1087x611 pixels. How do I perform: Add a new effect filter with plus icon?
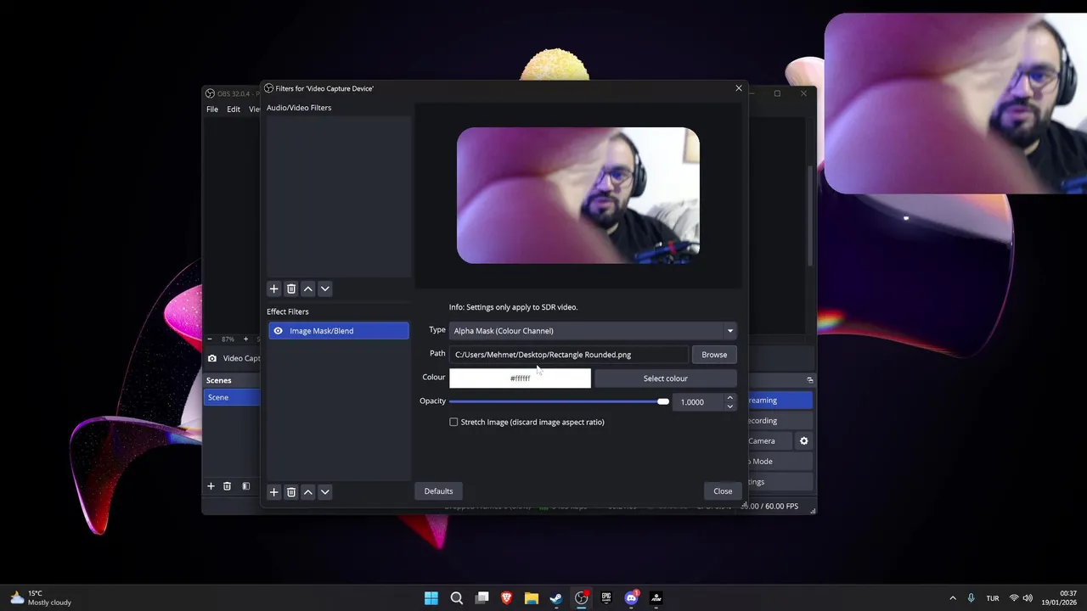(273, 491)
